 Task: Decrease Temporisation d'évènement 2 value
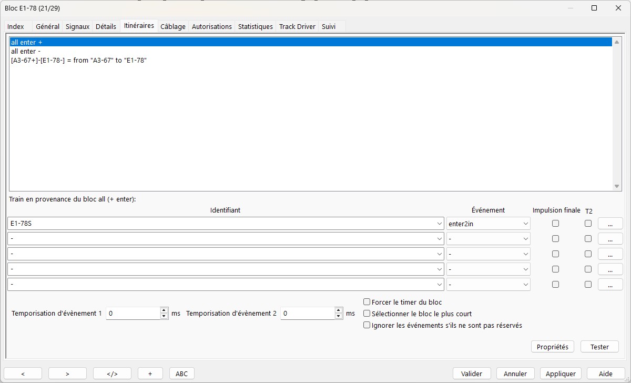(339, 316)
